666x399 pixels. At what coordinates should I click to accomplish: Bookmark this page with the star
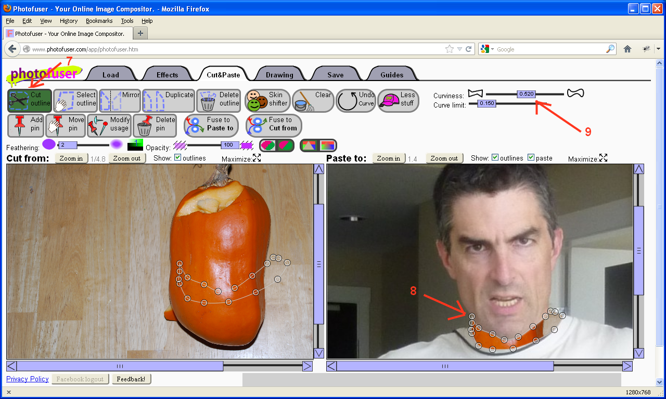[x=450, y=49]
